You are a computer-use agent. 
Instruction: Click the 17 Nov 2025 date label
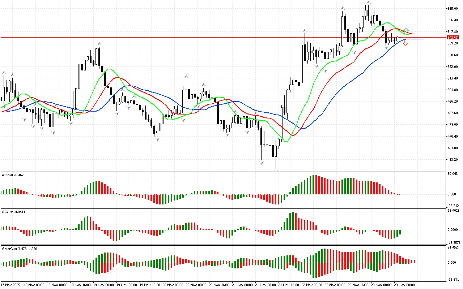pos(10,285)
